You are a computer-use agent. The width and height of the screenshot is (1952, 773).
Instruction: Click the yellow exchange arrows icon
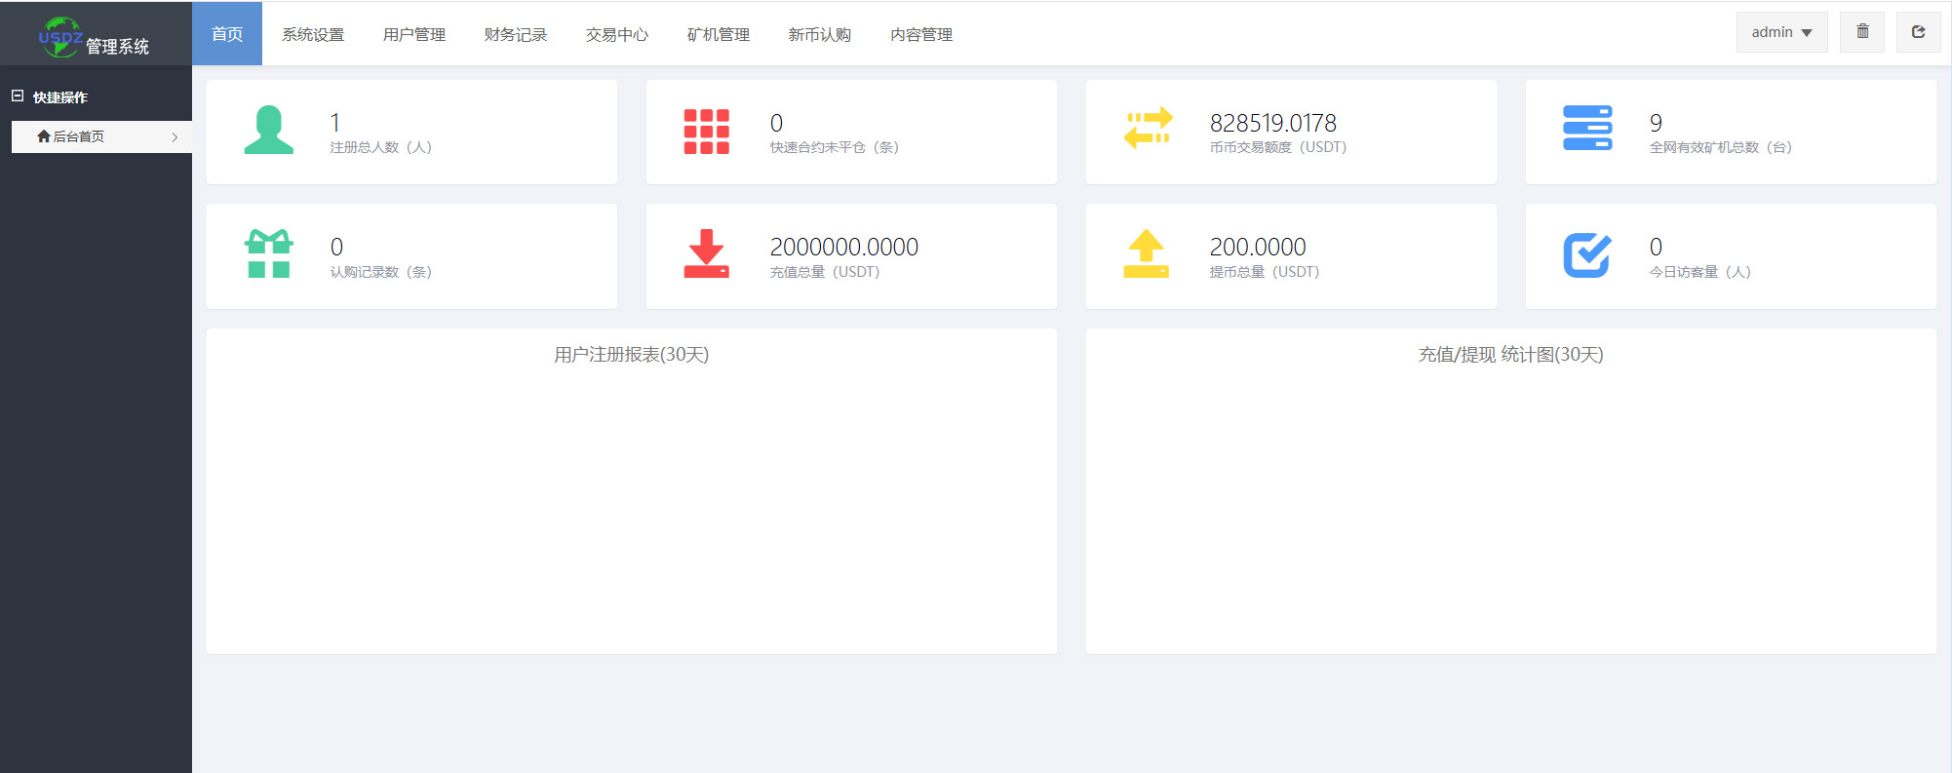[x=1147, y=130]
